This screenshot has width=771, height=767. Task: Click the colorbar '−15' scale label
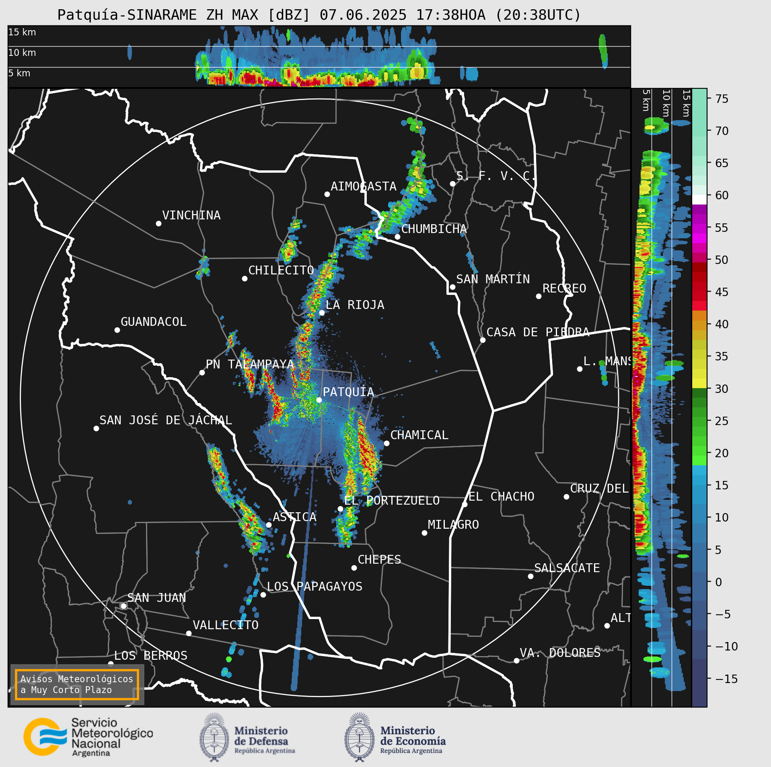pos(727,679)
